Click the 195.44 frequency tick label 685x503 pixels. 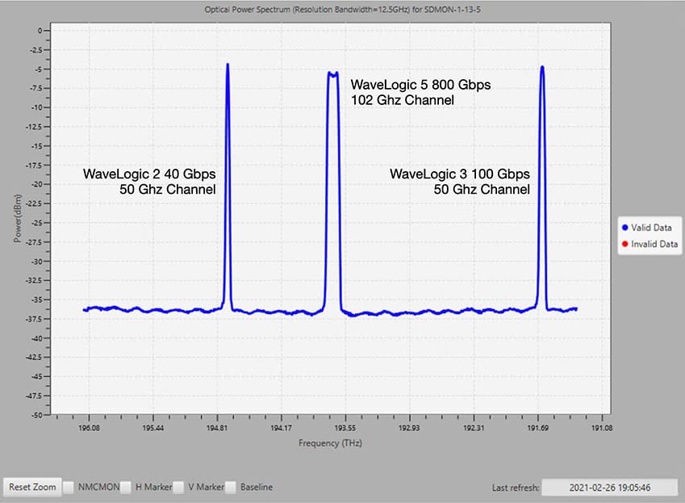tap(153, 428)
